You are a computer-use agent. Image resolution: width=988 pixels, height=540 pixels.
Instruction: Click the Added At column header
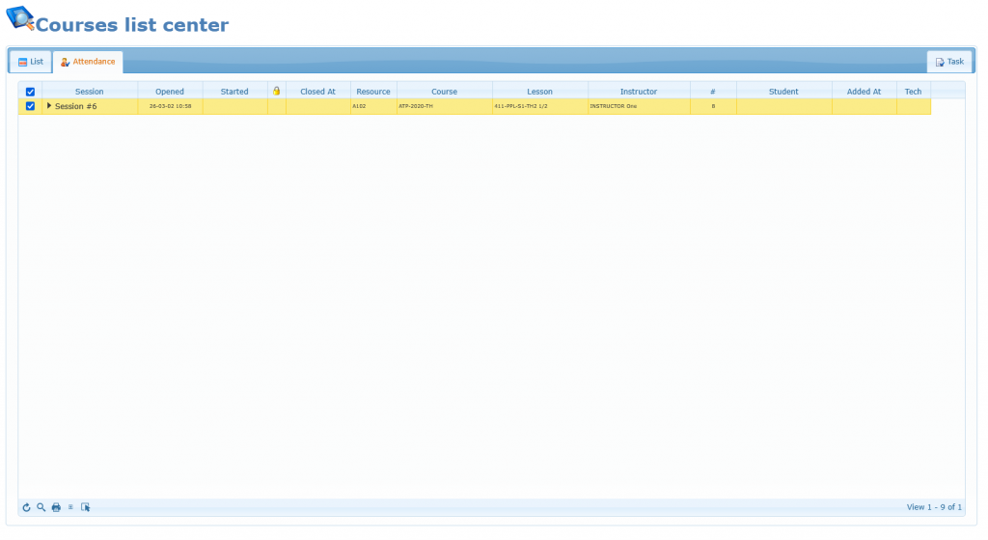pyautogui.click(x=864, y=92)
